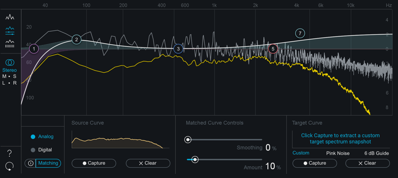Image resolution: width=398 pixels, height=178 pixels.
Task: Click the 10k frequency label
Action: click(x=350, y=5)
